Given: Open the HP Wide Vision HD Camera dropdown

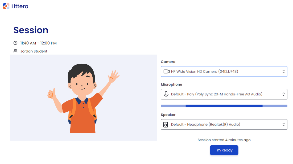Looking at the screenshot, I should [x=224, y=72].
